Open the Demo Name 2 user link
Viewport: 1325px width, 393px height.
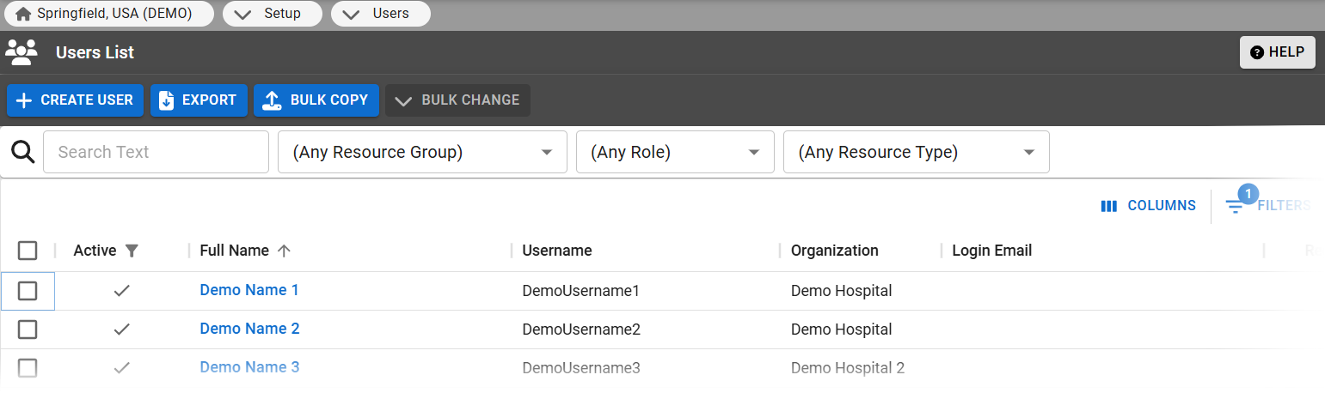[x=249, y=329]
